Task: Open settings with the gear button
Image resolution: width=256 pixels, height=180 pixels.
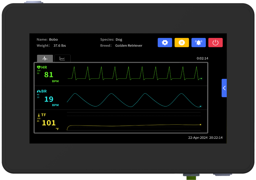Action: tap(165, 43)
